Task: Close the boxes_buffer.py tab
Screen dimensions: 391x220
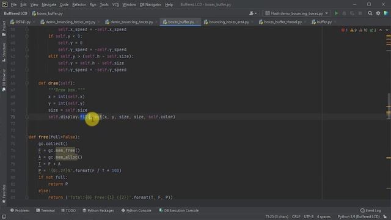Action: tap(197, 22)
